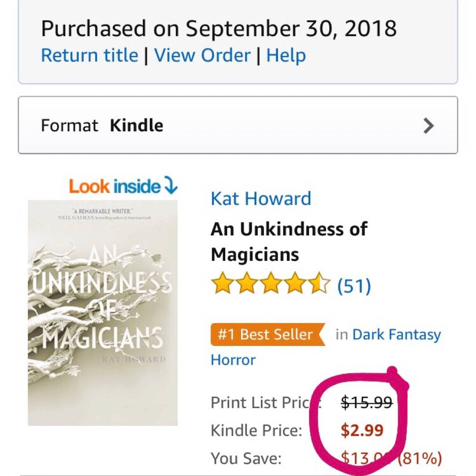
Task: Click the $2.99 Kindle price
Action: tap(362, 430)
